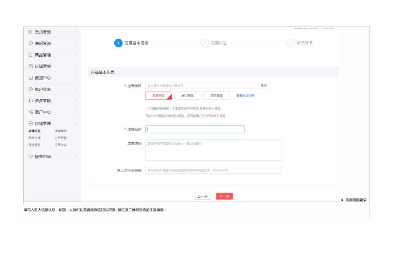Focus the 第三方平台链接 input field
Viewport: 393px width, 278px height.
(213, 170)
